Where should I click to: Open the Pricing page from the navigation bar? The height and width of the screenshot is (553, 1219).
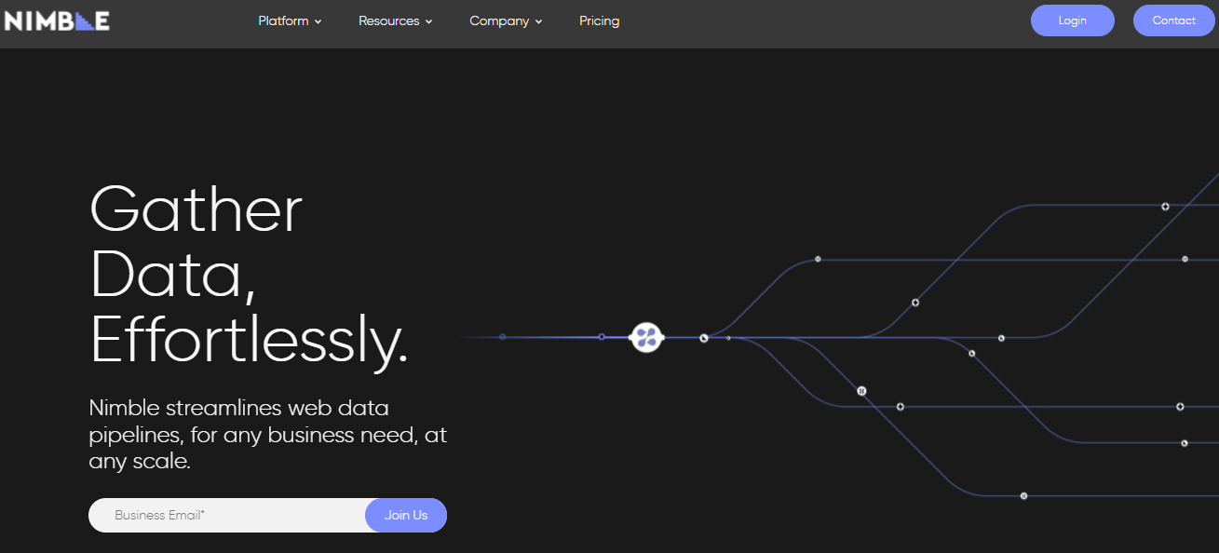point(599,20)
